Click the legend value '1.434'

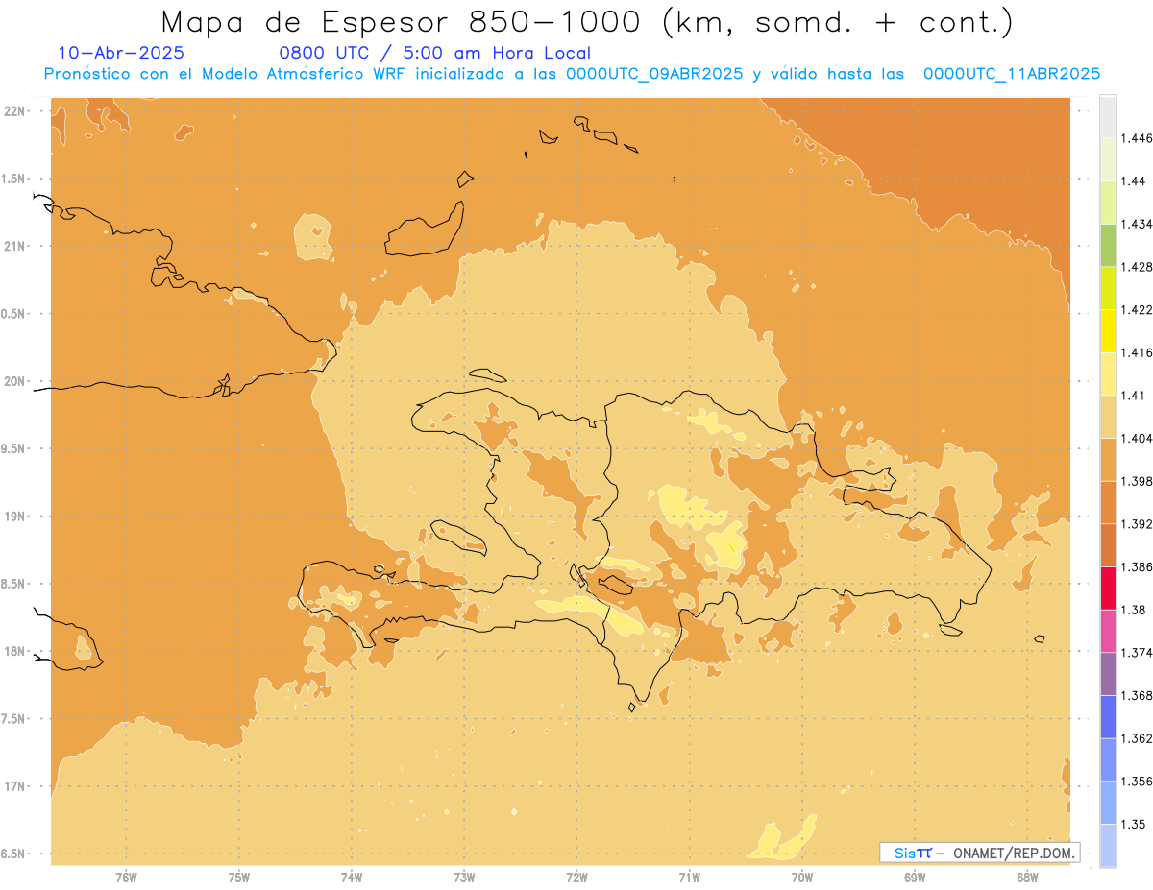[1136, 224]
